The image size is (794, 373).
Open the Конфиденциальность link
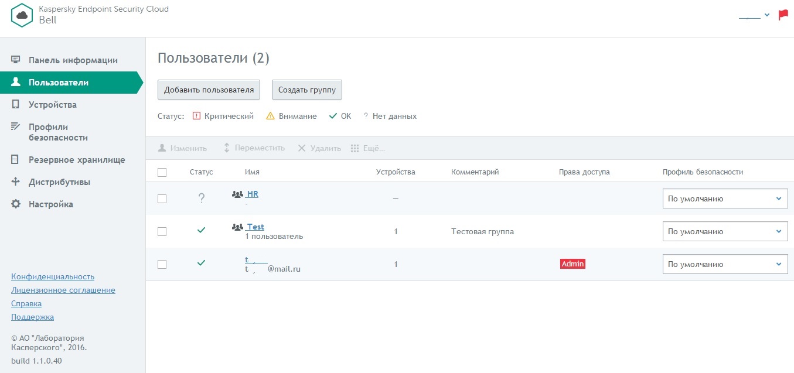coord(53,277)
